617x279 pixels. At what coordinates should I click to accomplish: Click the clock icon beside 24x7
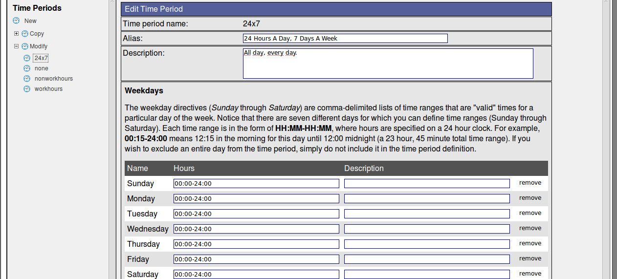click(27, 58)
